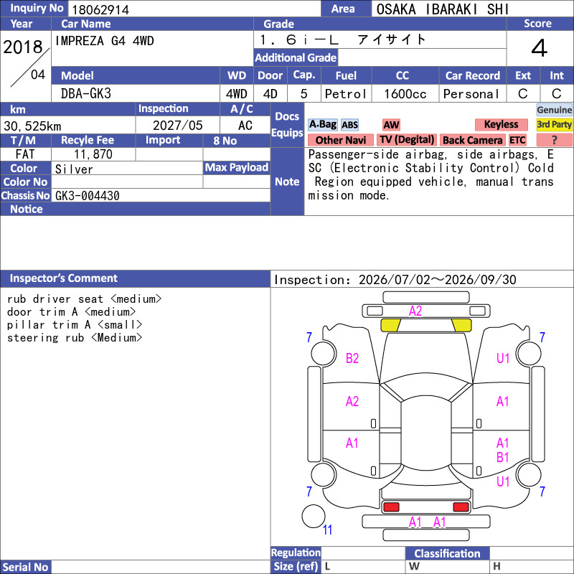Image resolution: width=574 pixels, height=574 pixels.
Task: Click the TV (Degital) badge
Action: (x=407, y=140)
